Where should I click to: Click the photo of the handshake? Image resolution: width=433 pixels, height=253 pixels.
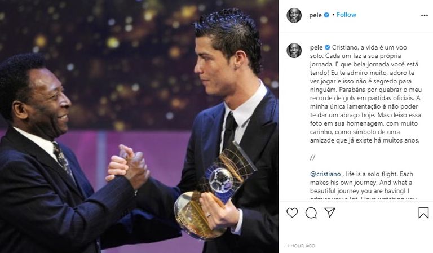click(x=139, y=126)
